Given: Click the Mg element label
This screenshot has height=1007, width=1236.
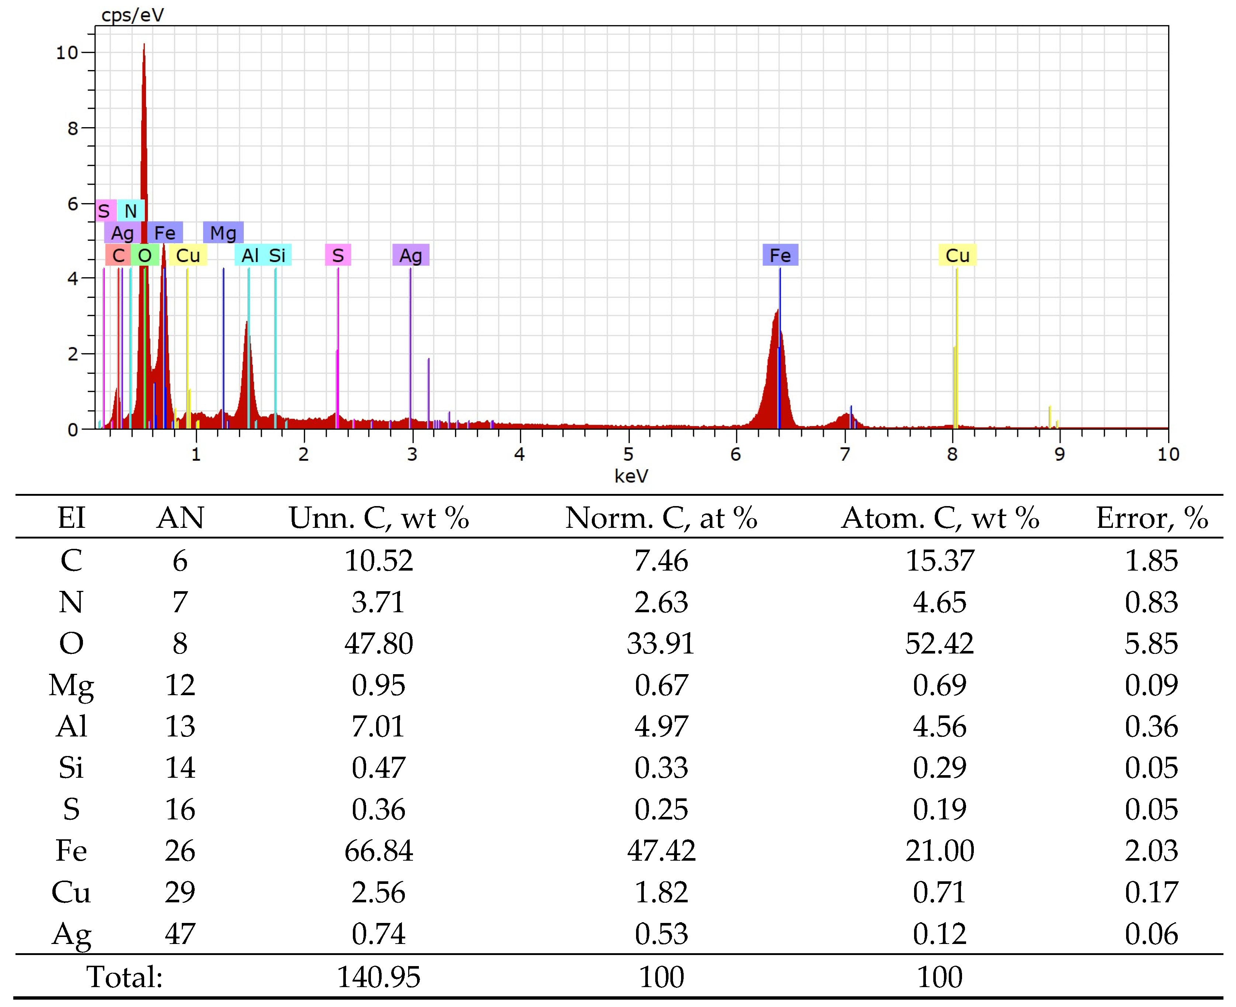Looking at the screenshot, I should pos(223,233).
